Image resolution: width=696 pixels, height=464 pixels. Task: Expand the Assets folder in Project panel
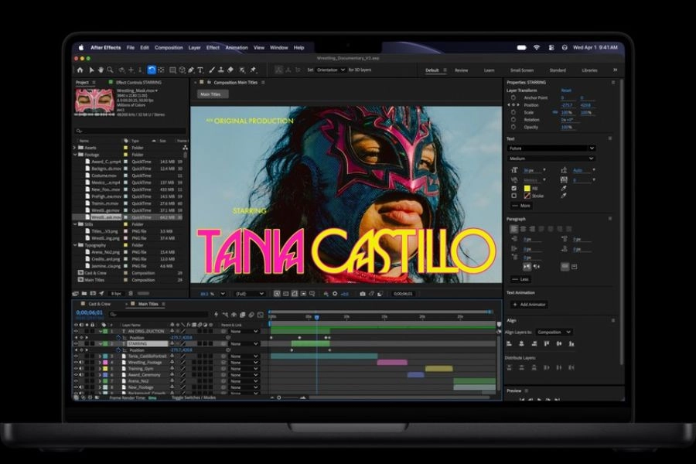click(74, 148)
